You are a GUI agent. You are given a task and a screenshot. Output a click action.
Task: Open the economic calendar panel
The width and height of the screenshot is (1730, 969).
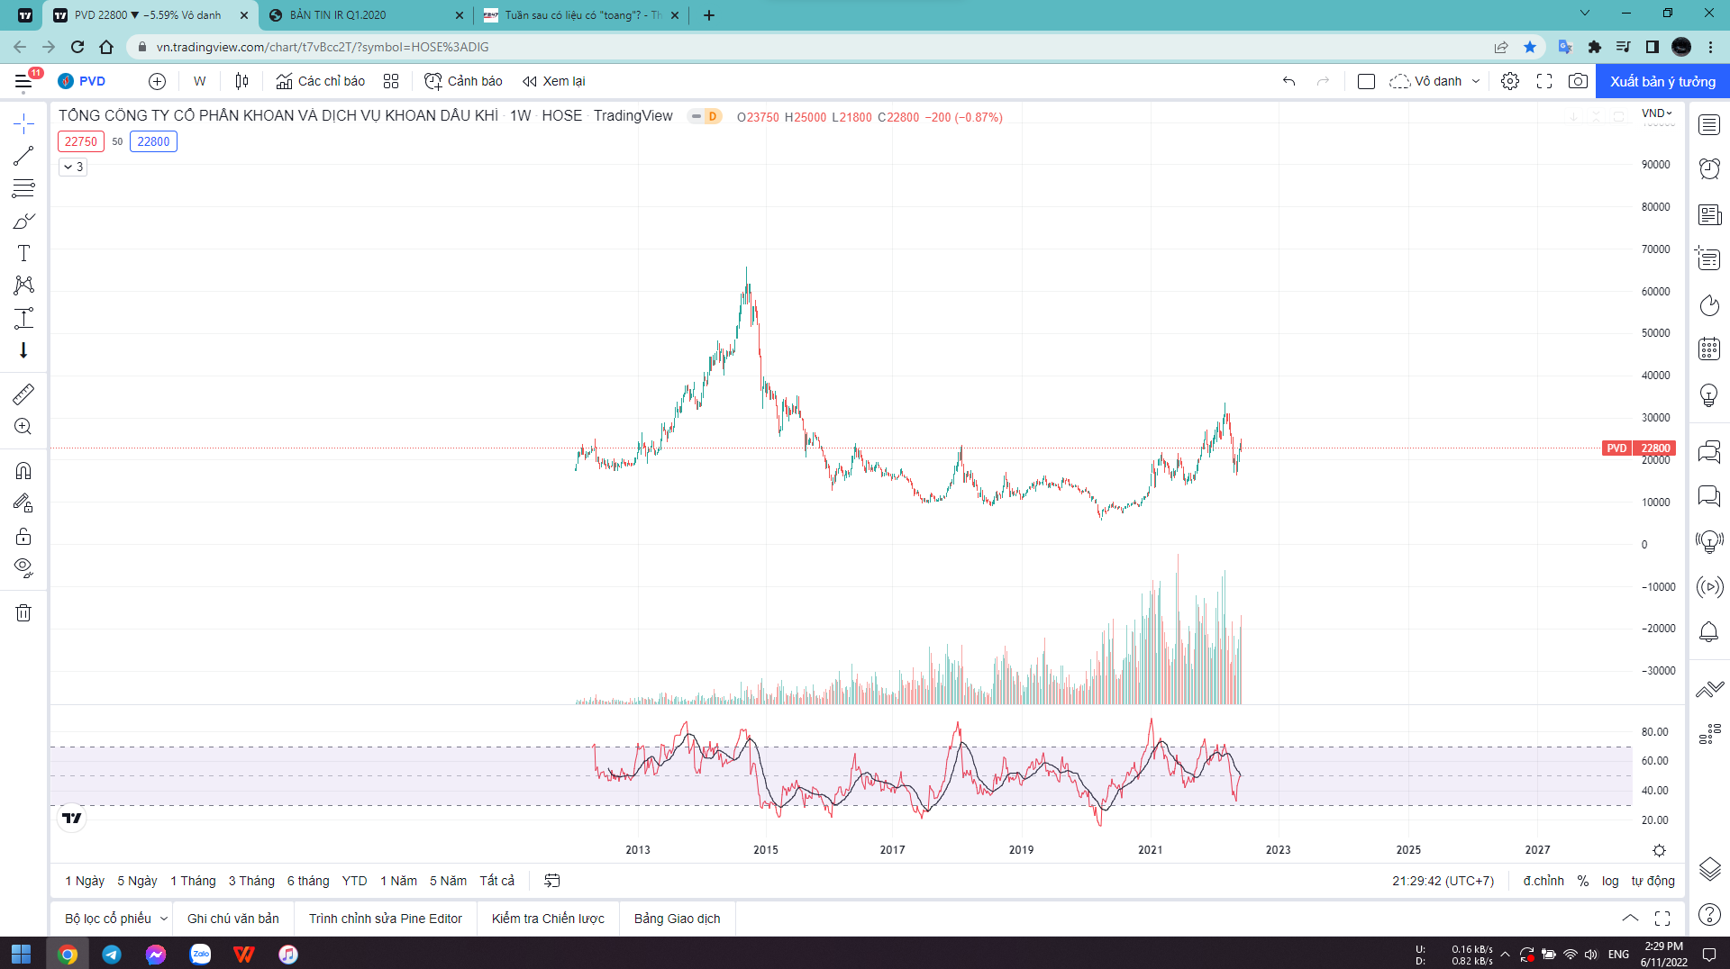[x=1709, y=349]
